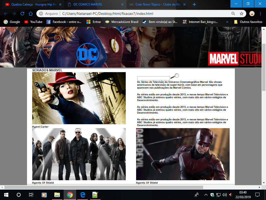This screenshot has height=200, width=266.
Task: Open the Chrome profile avatar
Action: [x=252, y=14]
